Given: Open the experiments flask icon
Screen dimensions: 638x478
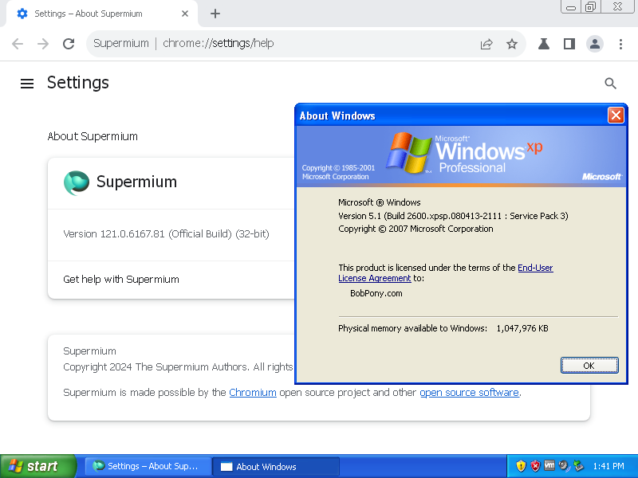Looking at the screenshot, I should click(544, 44).
